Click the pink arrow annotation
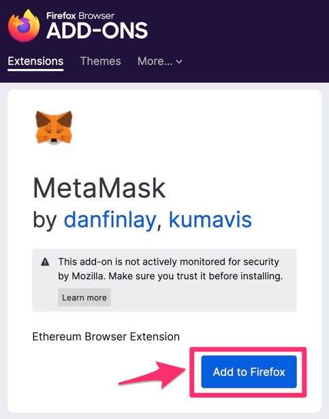Image resolution: width=329 pixels, height=419 pixels. pyautogui.click(x=153, y=375)
